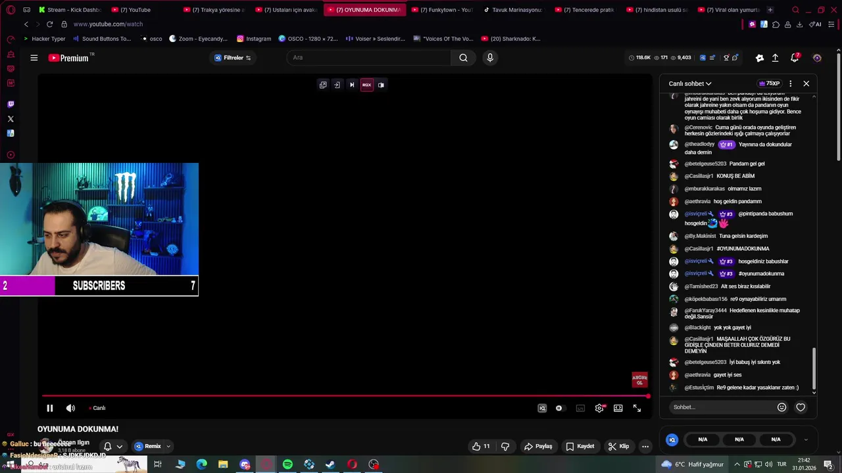
Task: Open YouTube hamburger guide menu
Action: 34,58
